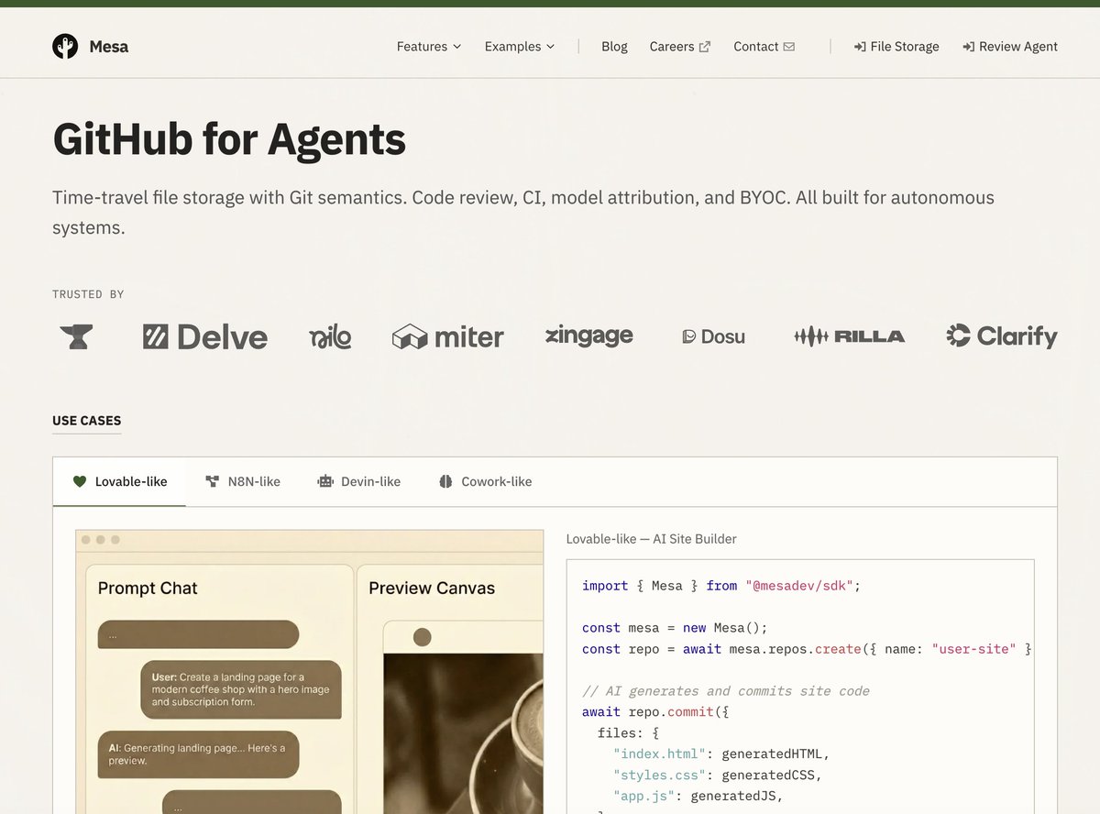Click the AI Generating landing page chat bubble
The width and height of the screenshot is (1100, 814).
198,754
